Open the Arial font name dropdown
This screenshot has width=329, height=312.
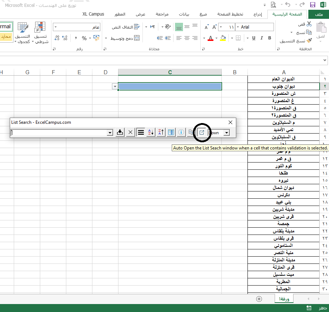pos(238,27)
